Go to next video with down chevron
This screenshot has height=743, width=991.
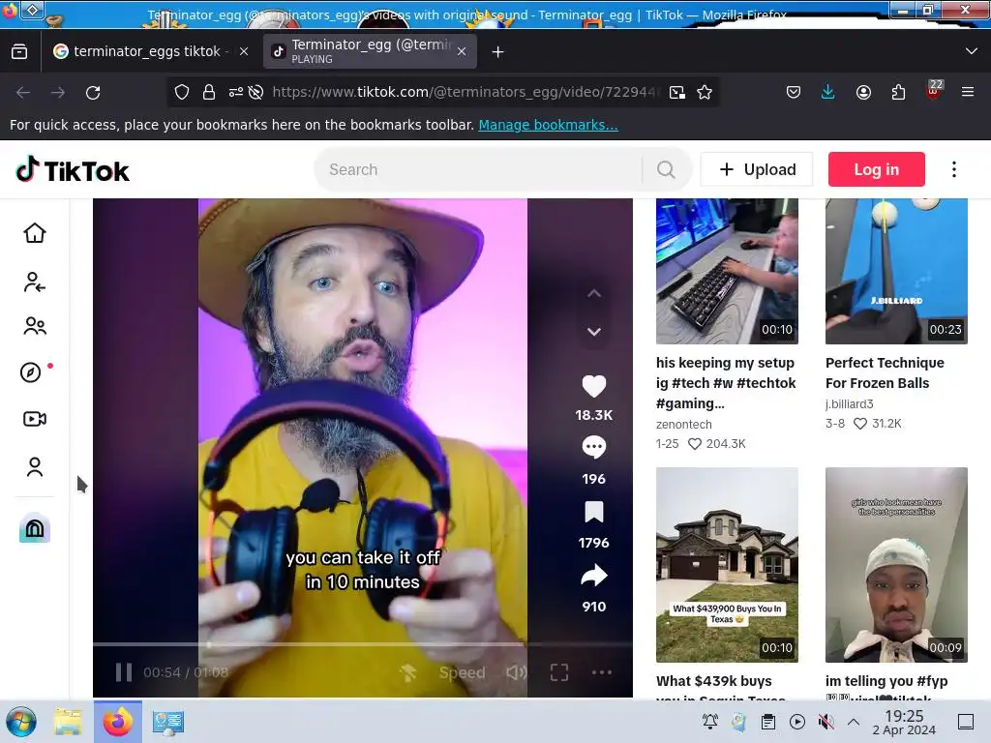pos(594,332)
